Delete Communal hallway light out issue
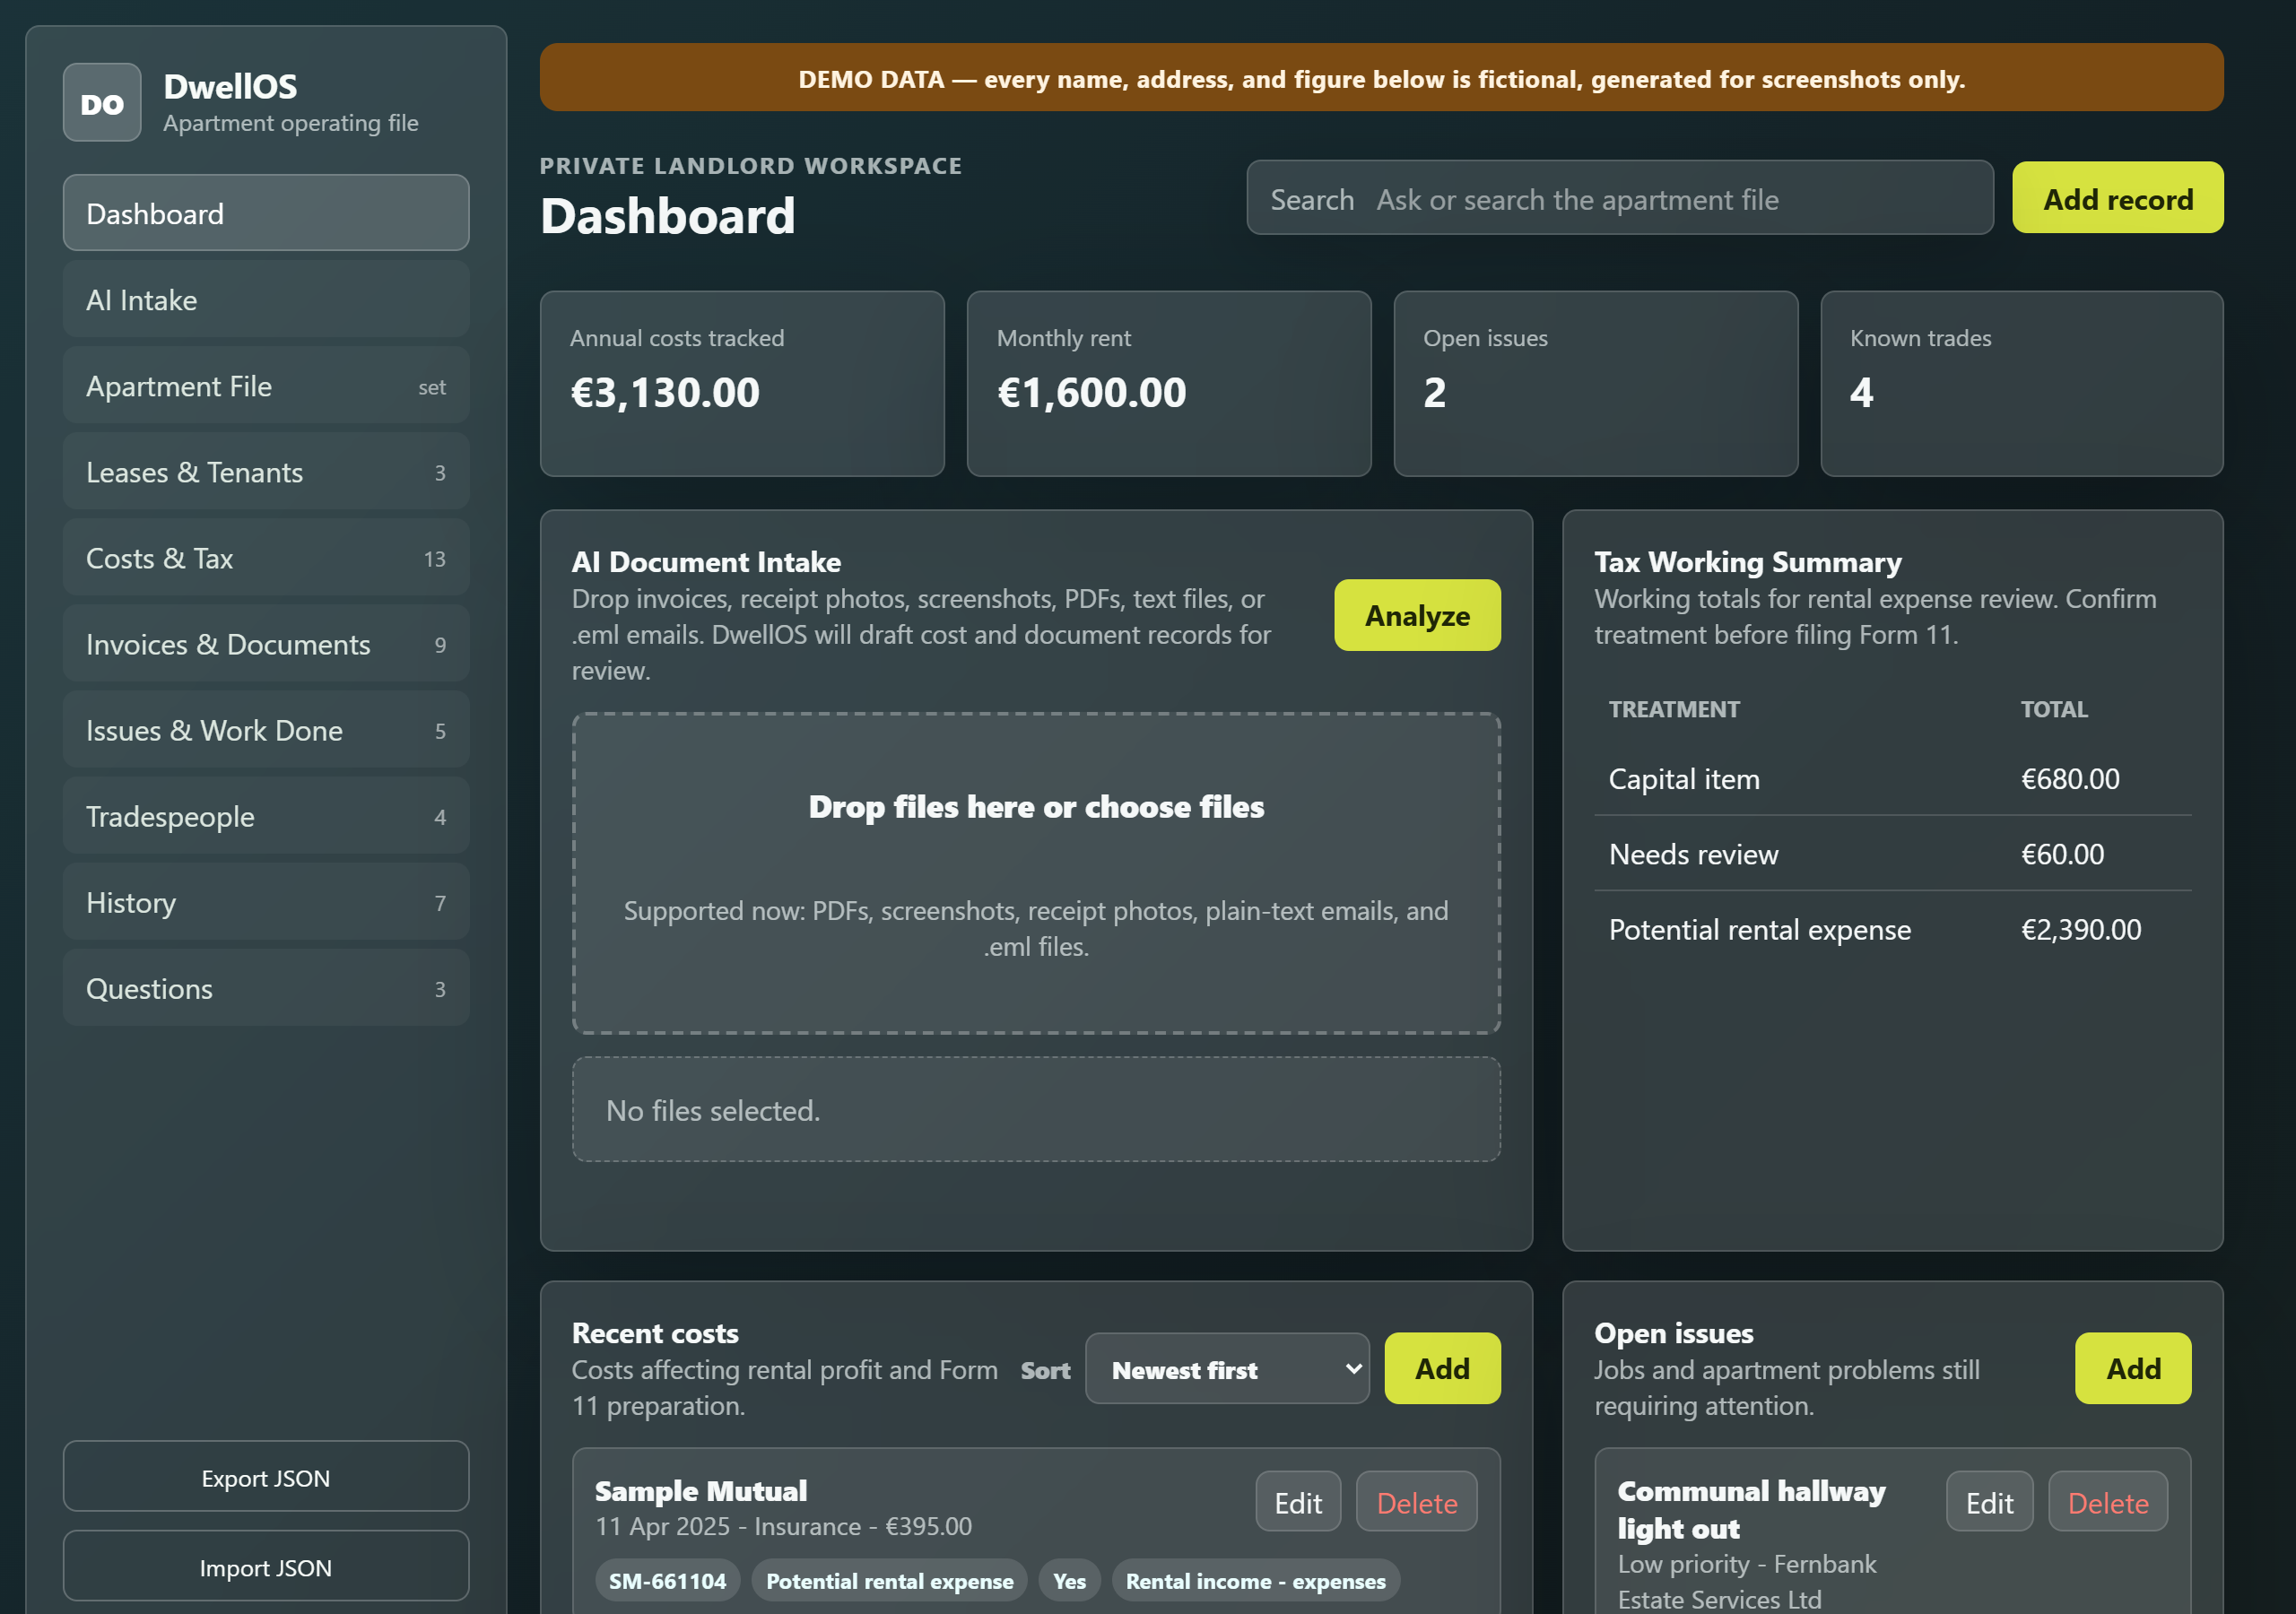The image size is (2296, 1614). coord(2108,1502)
